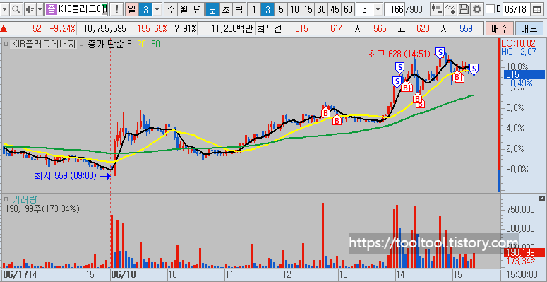Viewport: 547px width, 282px height.
Task: Click the exclamation mark info button
Action: click(x=116, y=9)
